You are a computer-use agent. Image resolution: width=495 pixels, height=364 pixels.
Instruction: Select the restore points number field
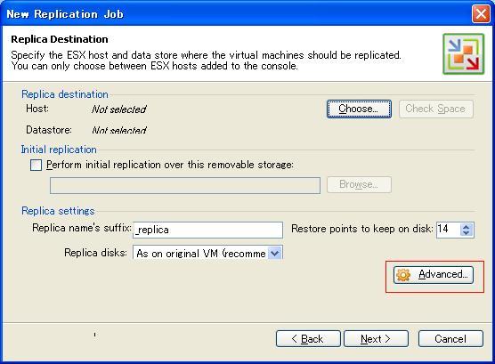tap(449, 230)
